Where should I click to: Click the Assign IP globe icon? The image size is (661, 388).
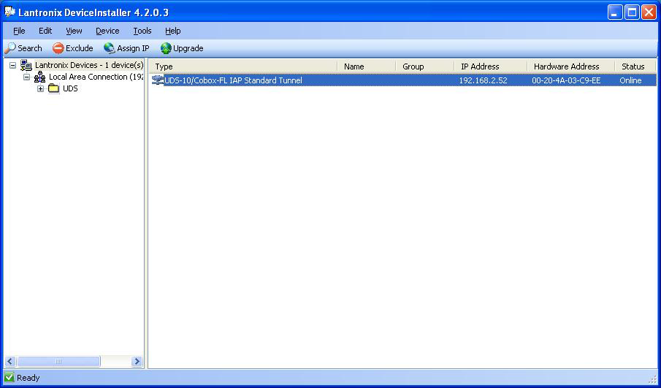[x=109, y=48]
